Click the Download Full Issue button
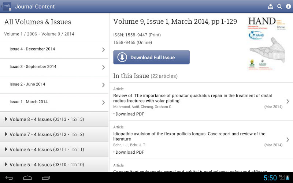 (x=151, y=57)
